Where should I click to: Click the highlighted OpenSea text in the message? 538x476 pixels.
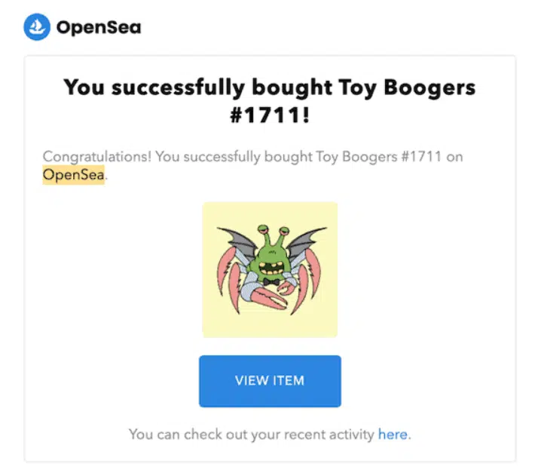point(73,176)
